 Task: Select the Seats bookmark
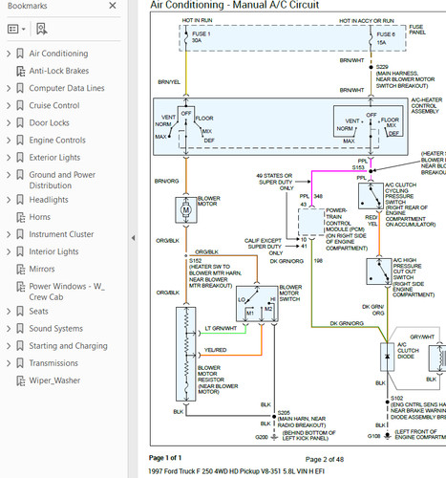pos(38,312)
